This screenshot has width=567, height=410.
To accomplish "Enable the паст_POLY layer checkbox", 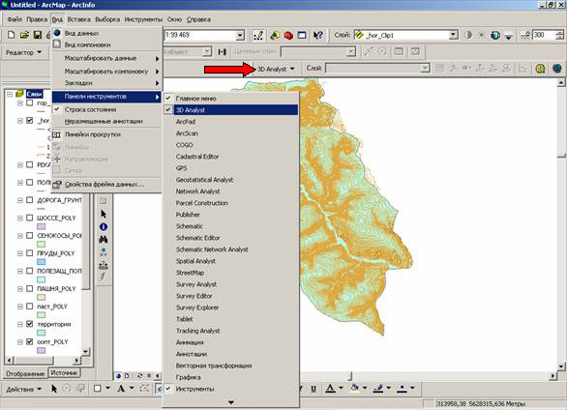I will pyautogui.click(x=30, y=307).
